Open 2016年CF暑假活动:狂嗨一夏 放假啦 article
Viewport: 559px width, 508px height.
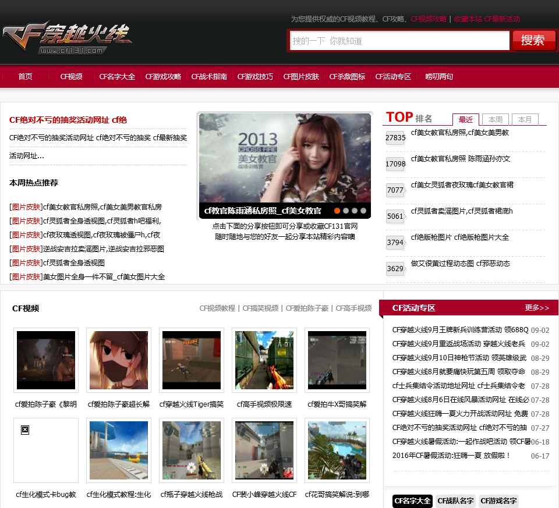[451, 455]
